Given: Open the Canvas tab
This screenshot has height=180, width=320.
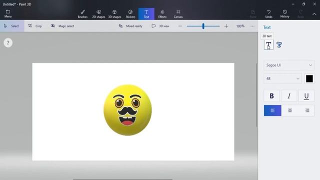Looking at the screenshot, I should click(x=178, y=14).
